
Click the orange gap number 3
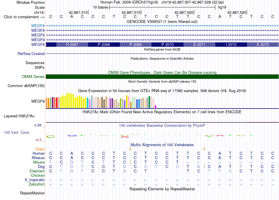coord(204,149)
